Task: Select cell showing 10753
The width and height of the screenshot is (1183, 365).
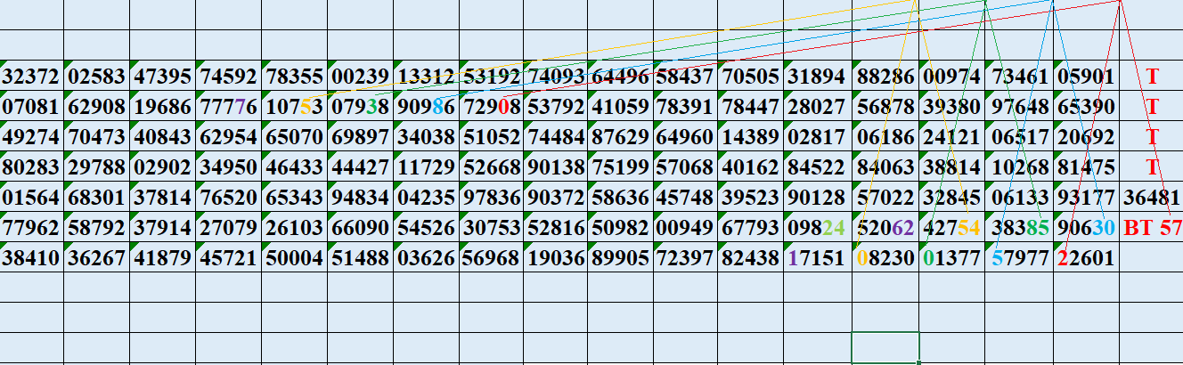Action: pos(294,108)
